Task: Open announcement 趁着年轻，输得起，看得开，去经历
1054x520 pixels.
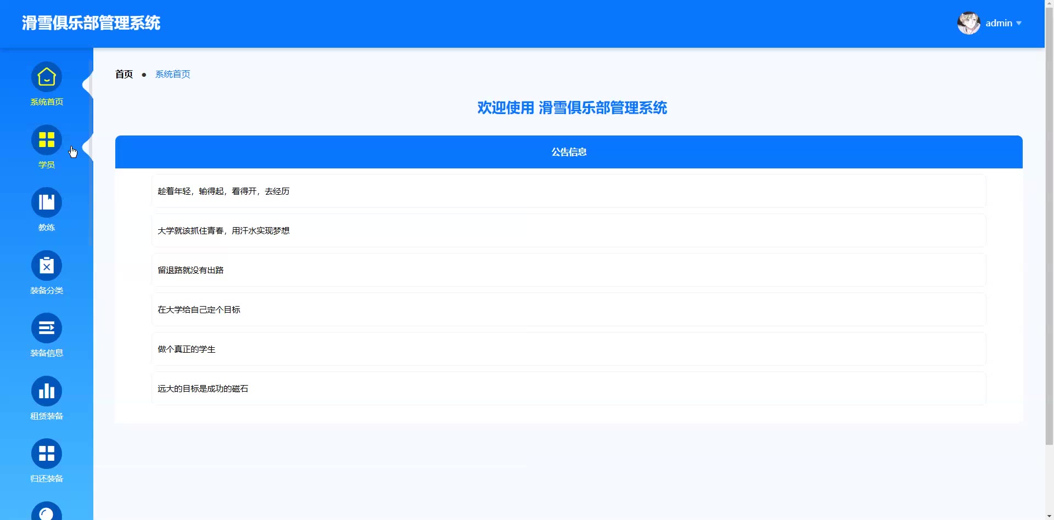Action: (569, 191)
